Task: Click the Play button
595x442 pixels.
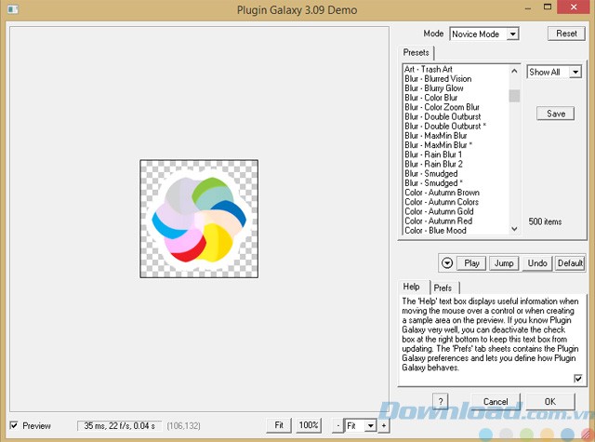Action: click(x=472, y=262)
